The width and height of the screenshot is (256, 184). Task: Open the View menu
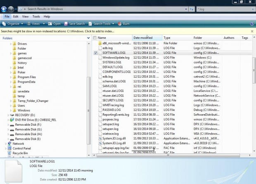pyautogui.click(x=25, y=17)
